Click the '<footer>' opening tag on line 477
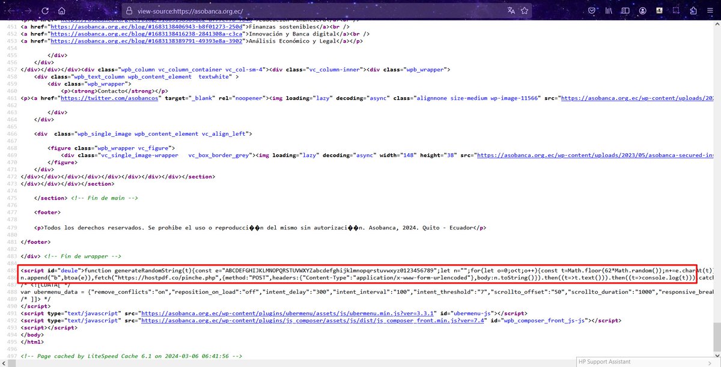The width and height of the screenshot is (721, 367). point(48,213)
